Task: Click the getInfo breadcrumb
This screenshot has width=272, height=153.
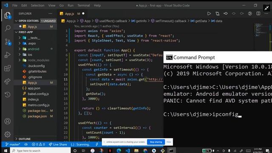Action: [x=139, y=21]
